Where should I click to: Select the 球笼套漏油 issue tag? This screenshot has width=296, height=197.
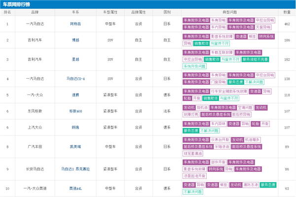click(x=193, y=154)
